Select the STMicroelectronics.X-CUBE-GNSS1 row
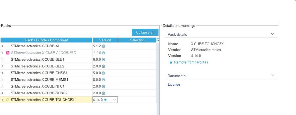This screenshot has width=296, height=115. coord(78,73)
